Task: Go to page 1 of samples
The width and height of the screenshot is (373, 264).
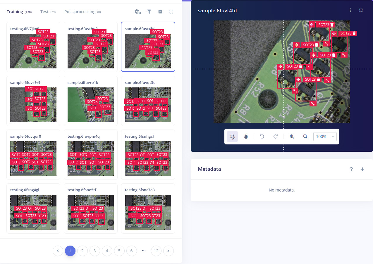Action: pyautogui.click(x=70, y=251)
